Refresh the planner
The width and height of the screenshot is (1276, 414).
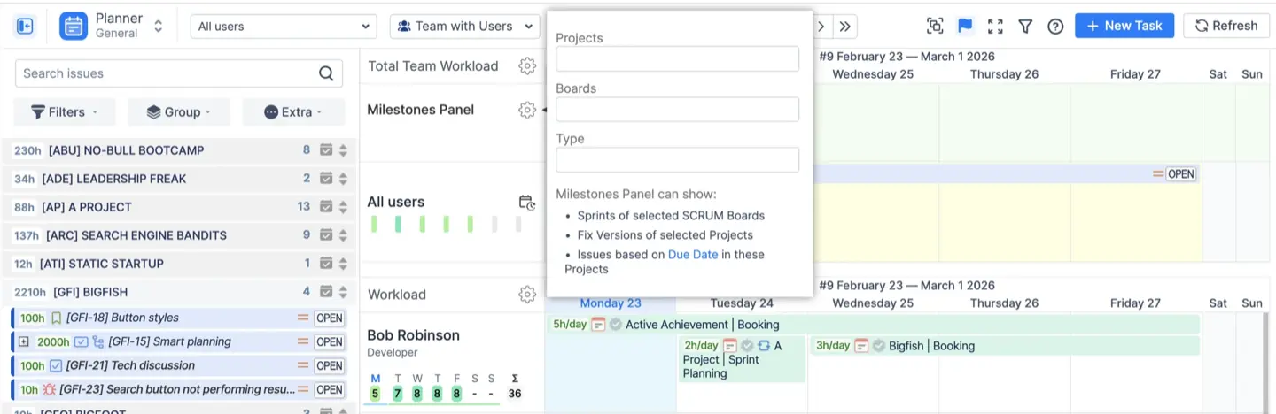(1226, 26)
